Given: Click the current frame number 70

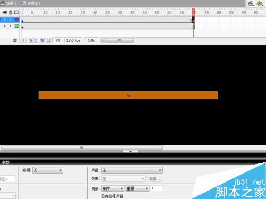Looking at the screenshot, I should tap(58, 40).
